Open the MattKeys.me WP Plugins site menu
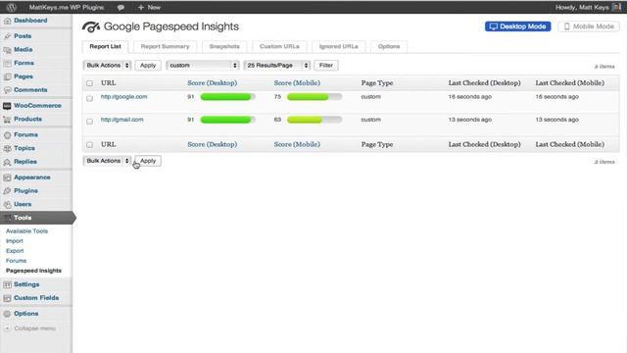Screen dimensions: 627x353 pos(67,7)
